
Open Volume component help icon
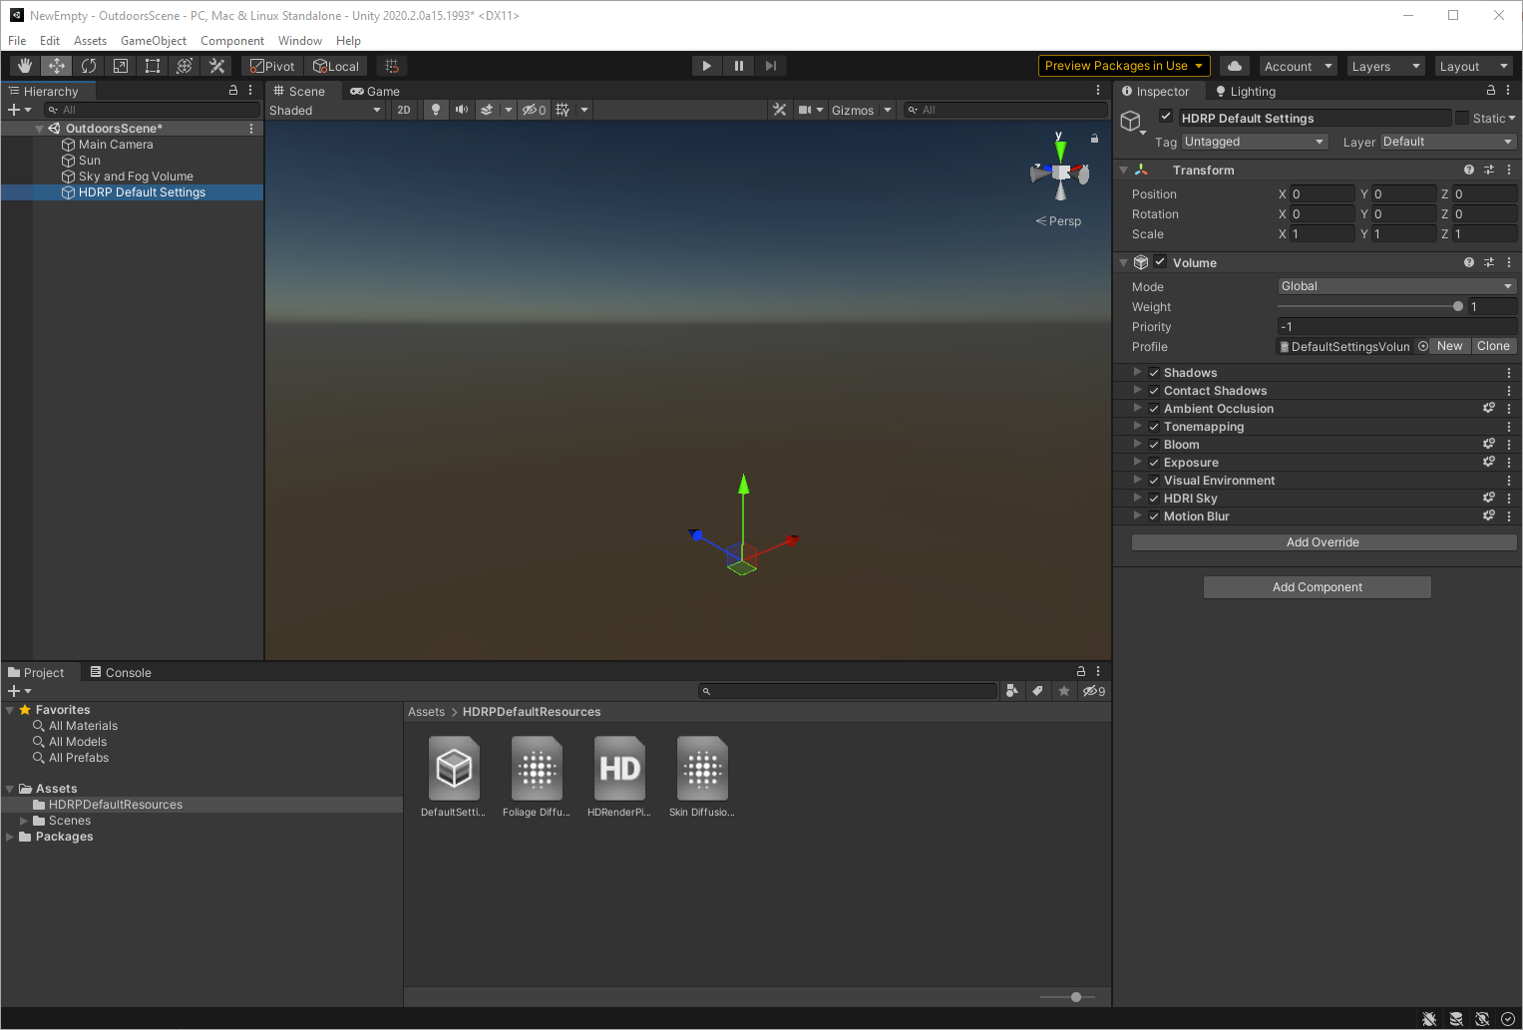1468,262
